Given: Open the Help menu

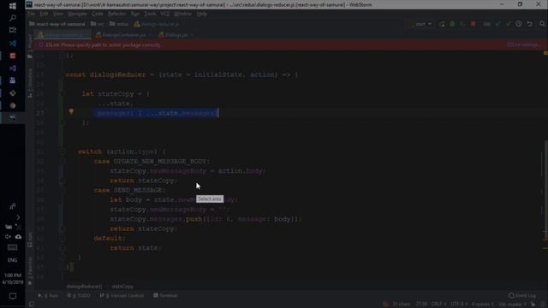Looking at the screenshot, I should pos(202,14).
